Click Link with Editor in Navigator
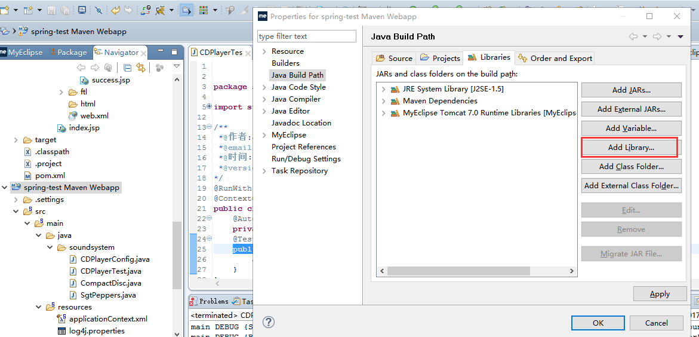 [x=141, y=68]
